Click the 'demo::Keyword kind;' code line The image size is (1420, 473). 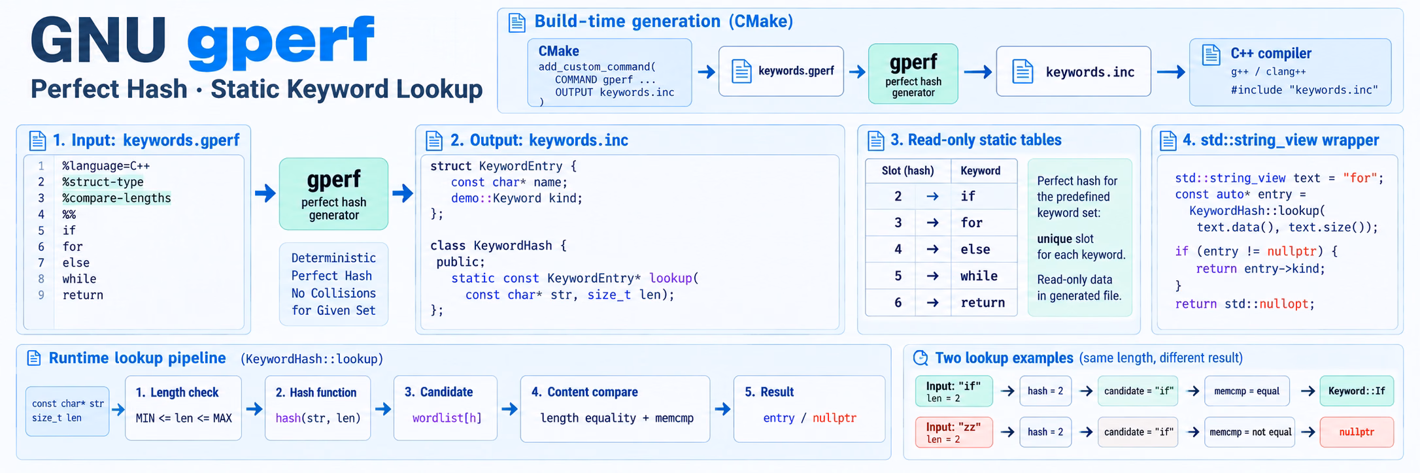tap(516, 199)
